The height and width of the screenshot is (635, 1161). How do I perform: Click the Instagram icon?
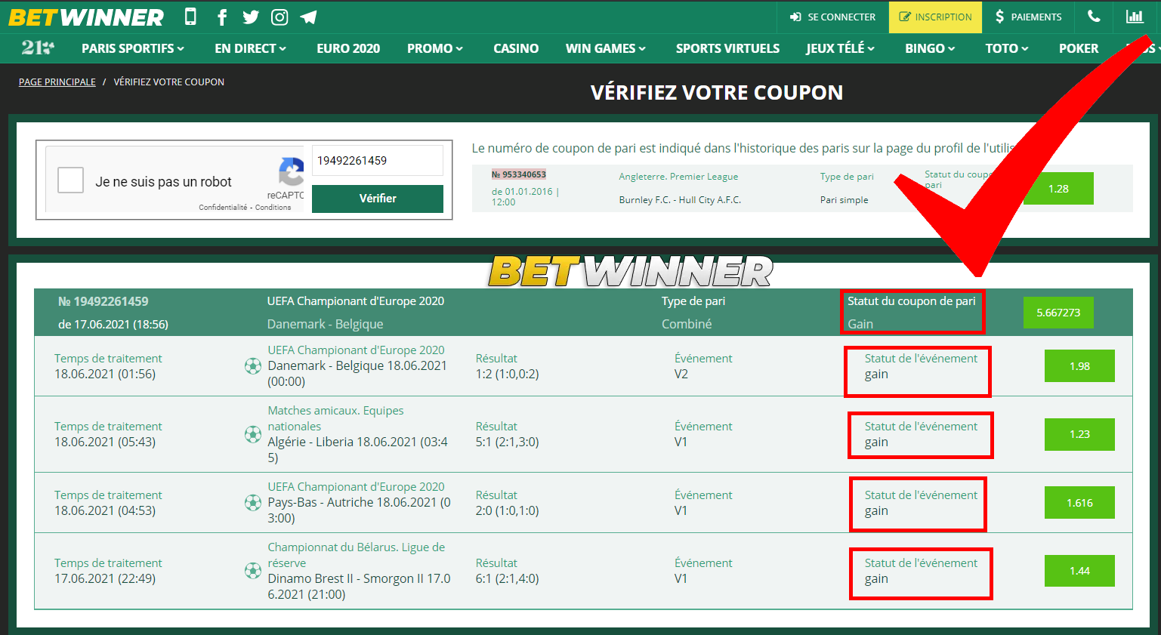click(279, 17)
